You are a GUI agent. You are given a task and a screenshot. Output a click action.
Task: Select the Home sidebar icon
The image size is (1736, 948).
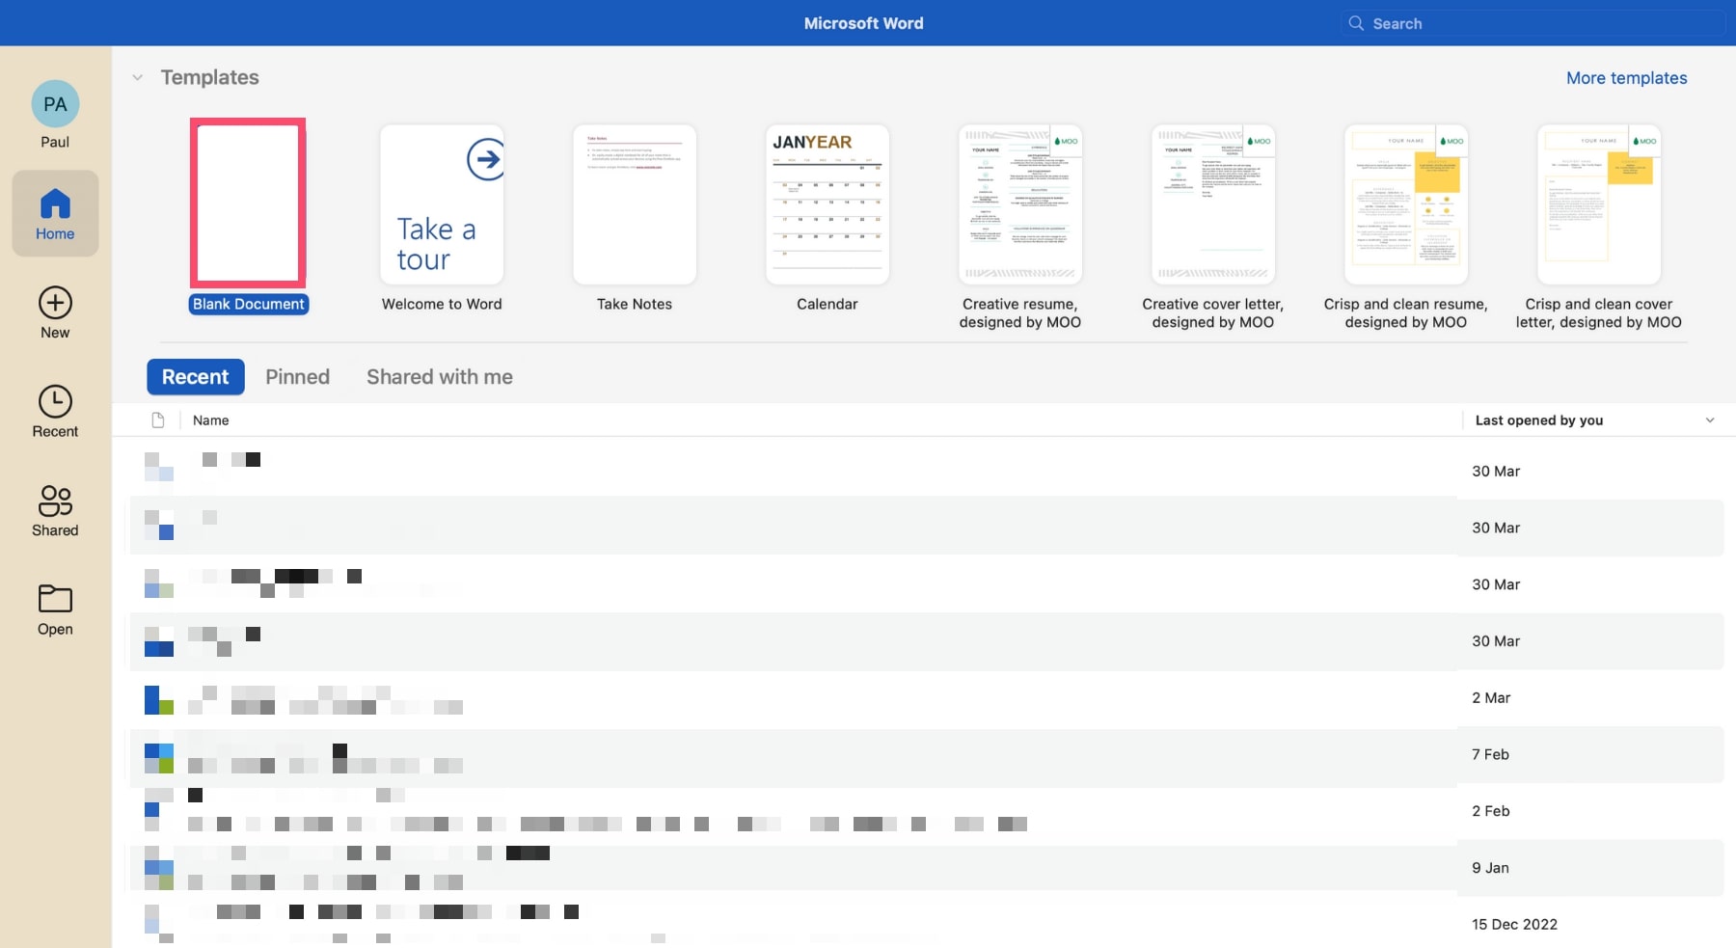point(55,213)
